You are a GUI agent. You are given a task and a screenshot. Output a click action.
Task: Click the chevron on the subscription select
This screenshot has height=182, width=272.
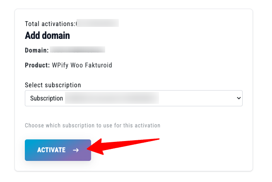coord(238,98)
